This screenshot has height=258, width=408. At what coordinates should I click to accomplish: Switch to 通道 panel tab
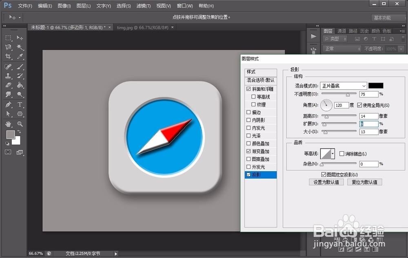[341, 31]
